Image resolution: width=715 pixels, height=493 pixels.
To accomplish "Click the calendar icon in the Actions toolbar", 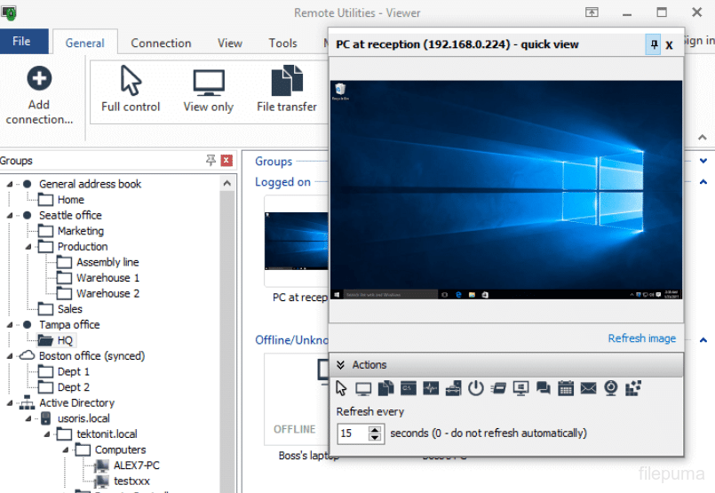I will (x=566, y=388).
